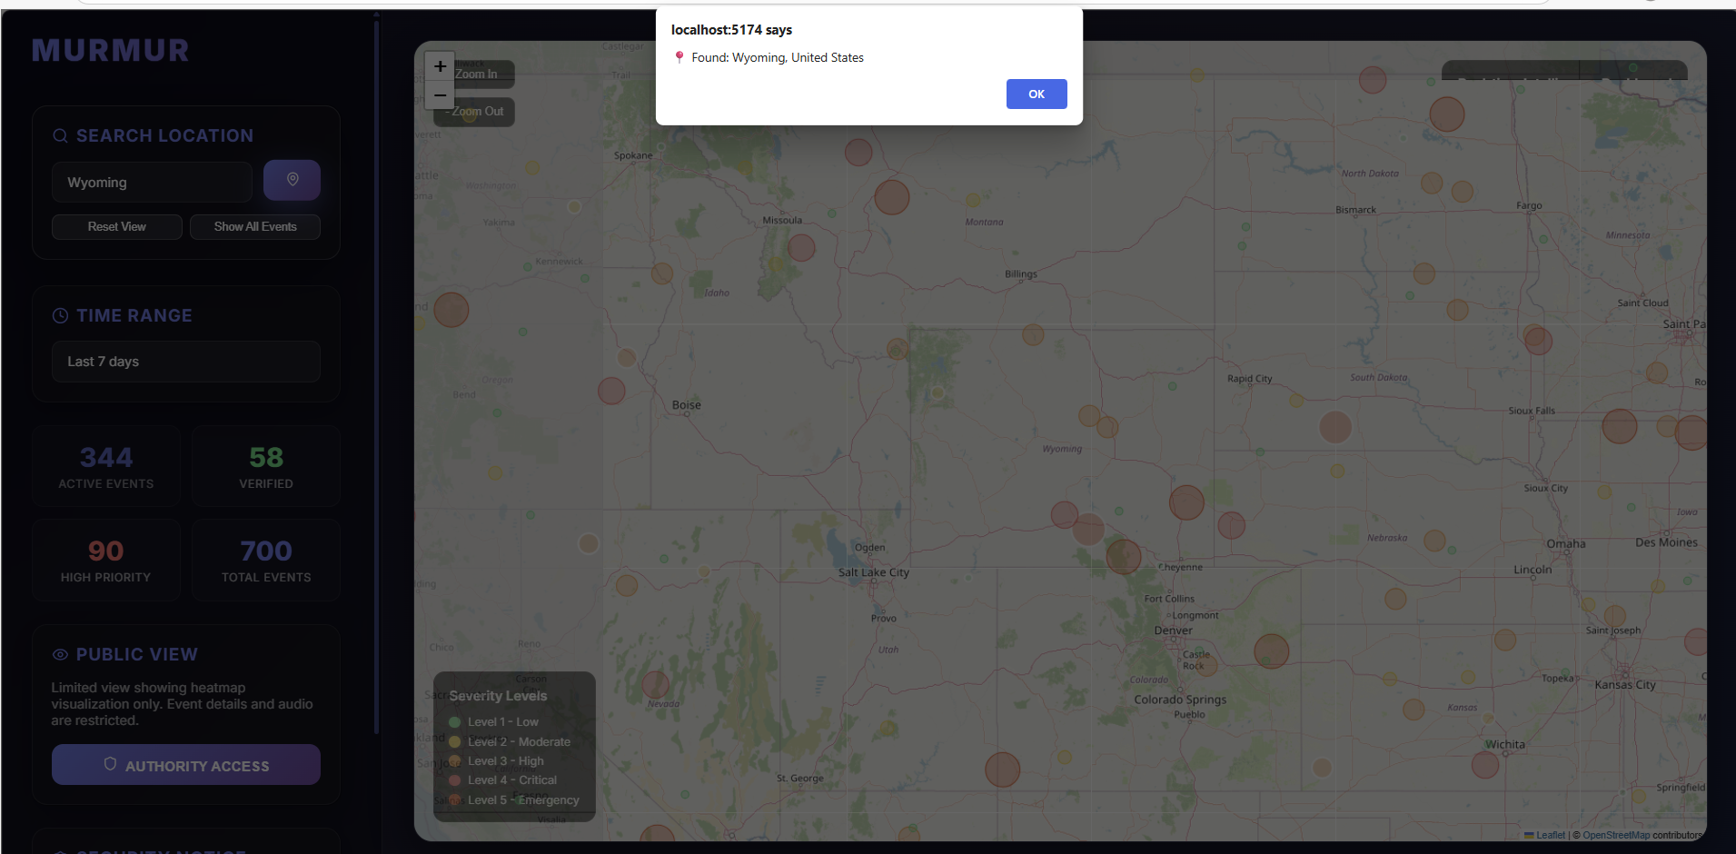Click the 58 Verified stat card
The height and width of the screenshot is (854, 1736).
(266, 465)
